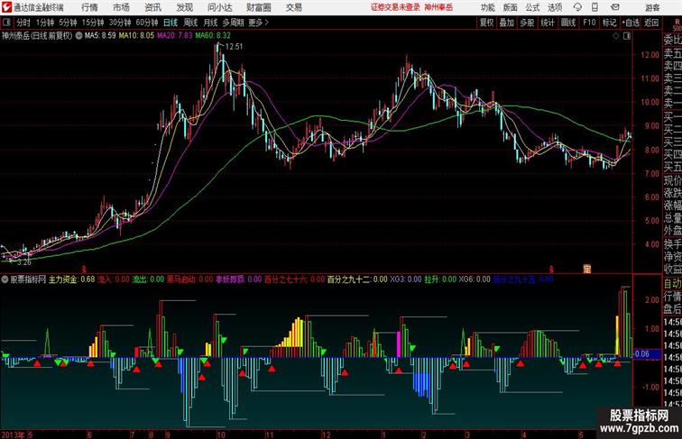Image resolution: width=682 pixels, height=439 pixels.
Task: Open the 问小达 menu
Action: click(219, 7)
